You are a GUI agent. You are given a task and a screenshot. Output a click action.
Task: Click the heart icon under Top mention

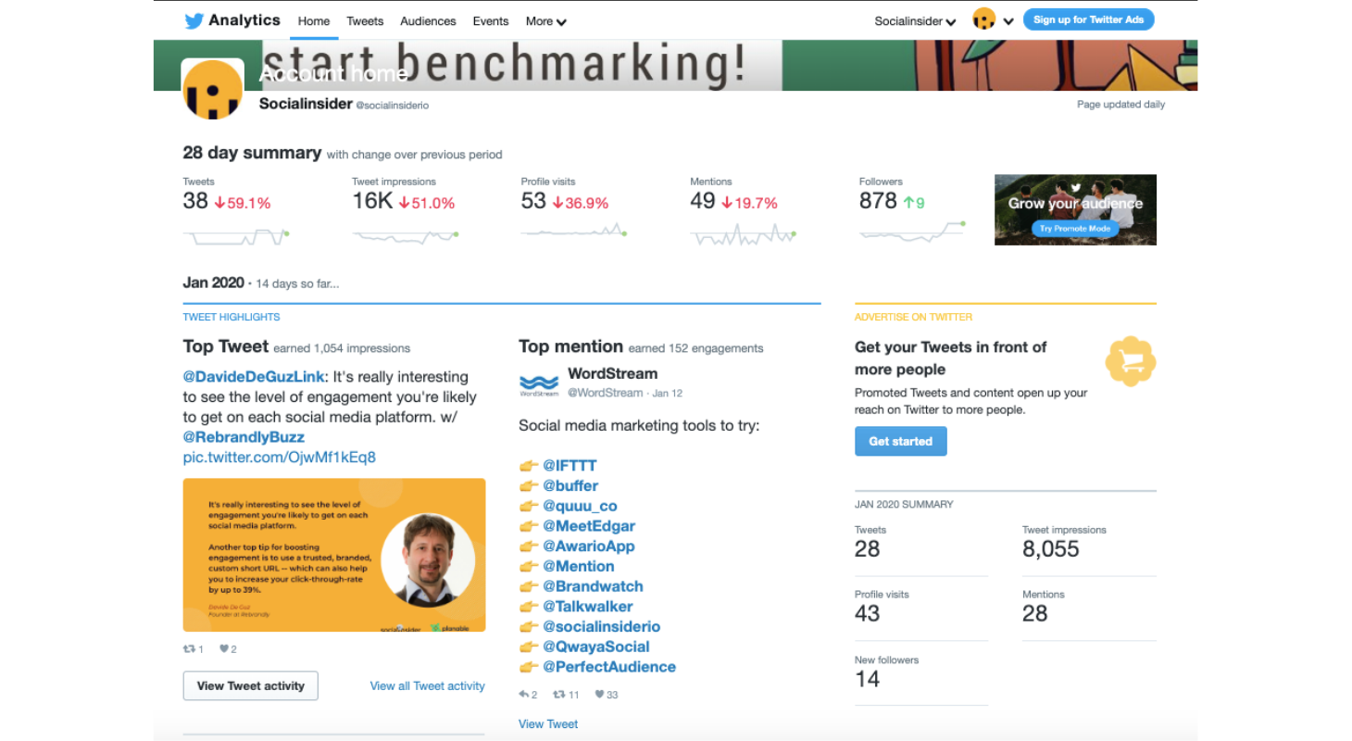point(599,694)
